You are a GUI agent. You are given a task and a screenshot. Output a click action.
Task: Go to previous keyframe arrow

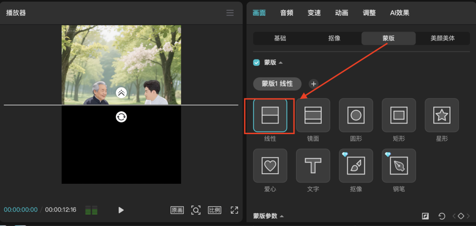454,216
